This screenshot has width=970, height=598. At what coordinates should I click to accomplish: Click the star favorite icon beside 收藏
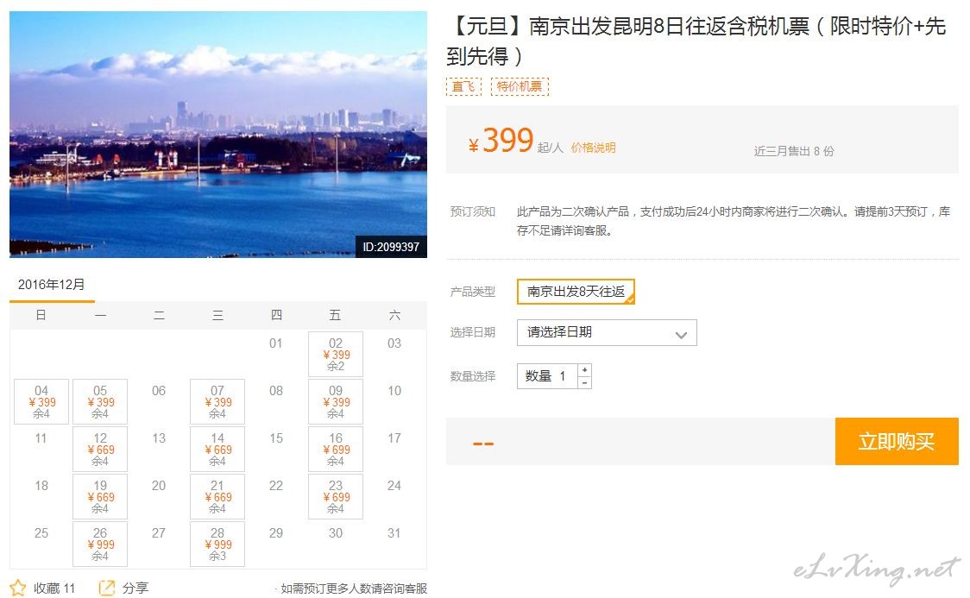pos(18,588)
